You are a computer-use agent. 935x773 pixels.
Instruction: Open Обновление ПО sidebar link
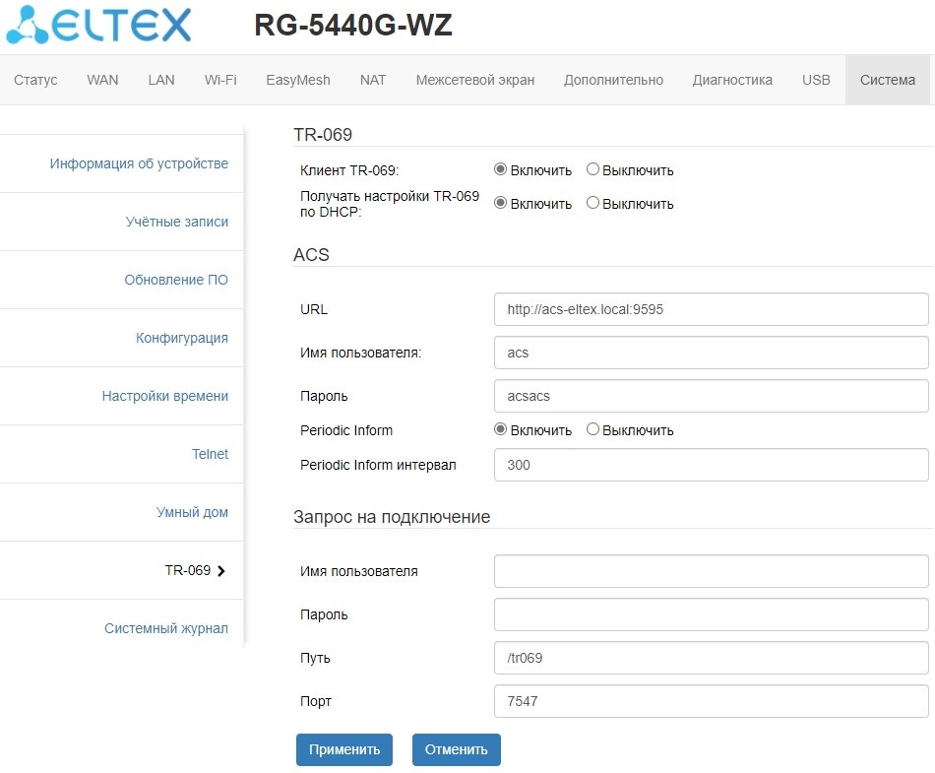pyautogui.click(x=176, y=280)
